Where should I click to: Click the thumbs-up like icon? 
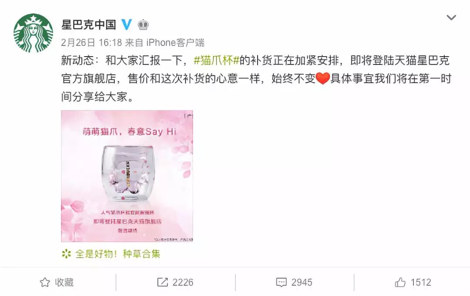(400, 282)
